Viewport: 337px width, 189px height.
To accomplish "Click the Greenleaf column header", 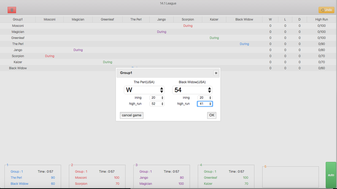I will coord(107,19).
